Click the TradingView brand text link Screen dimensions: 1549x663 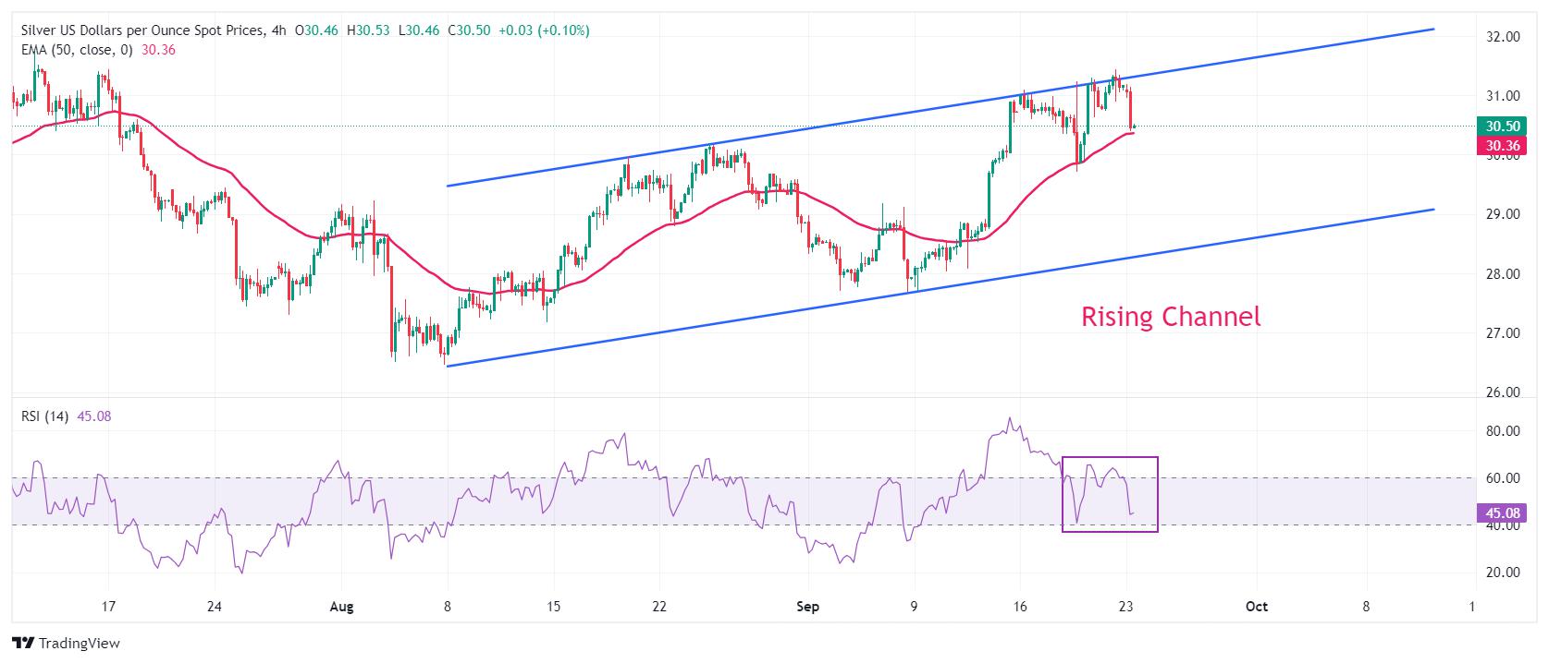pyautogui.click(x=80, y=643)
